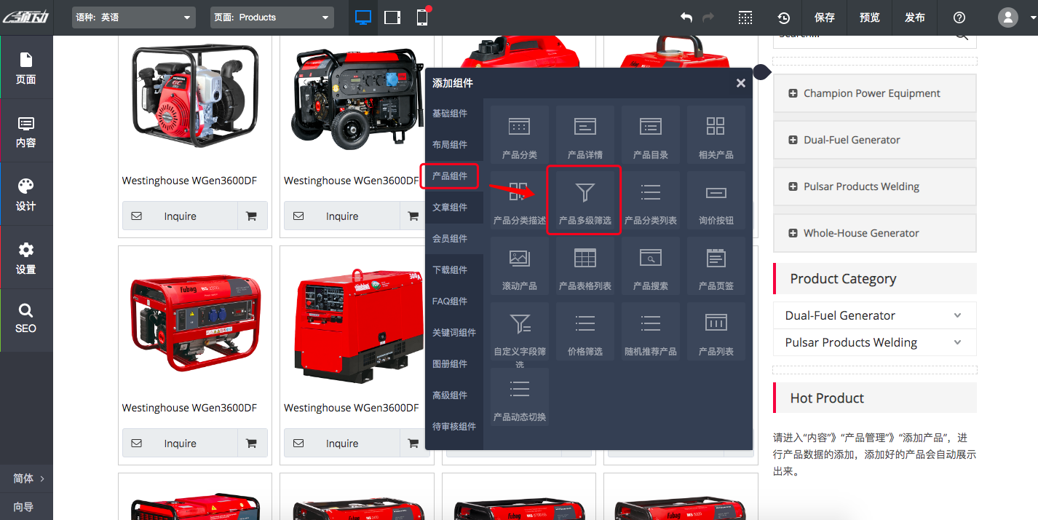This screenshot has width=1038, height=520.
Task: Select the 询价按钮 component
Action: [716, 200]
